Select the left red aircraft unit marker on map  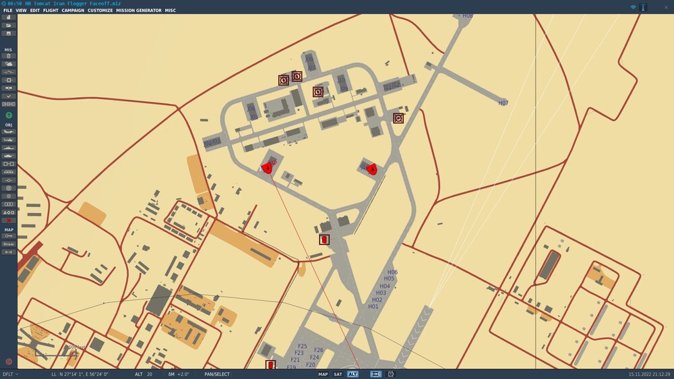pyautogui.click(x=267, y=167)
